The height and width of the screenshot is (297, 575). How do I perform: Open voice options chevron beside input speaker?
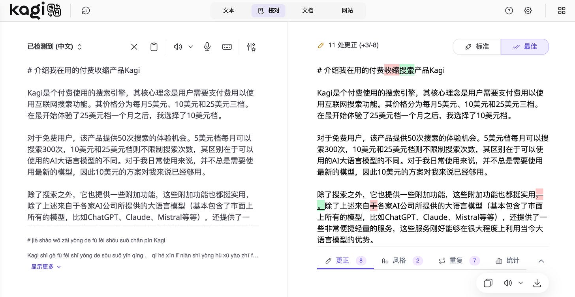pyautogui.click(x=191, y=47)
